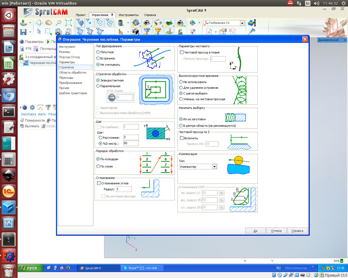Click the milling cutter tool icon in lower panel
This screenshot has height=278, width=348.
click(48, 108)
